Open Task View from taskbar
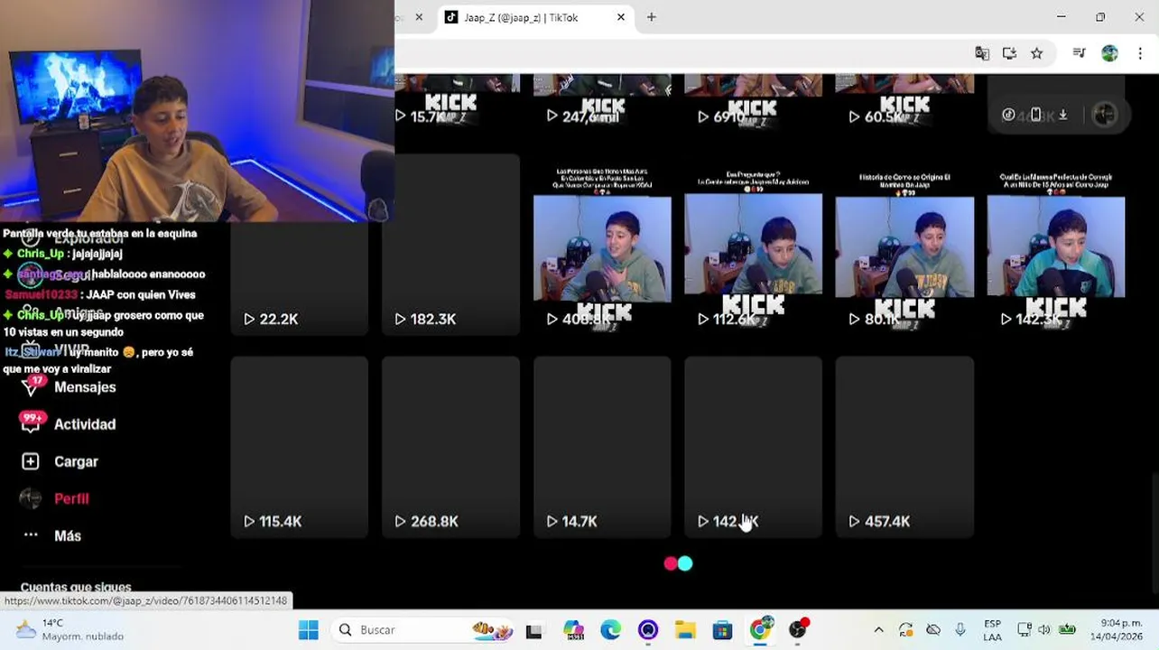Image resolution: width=1159 pixels, height=650 pixels. 533,630
